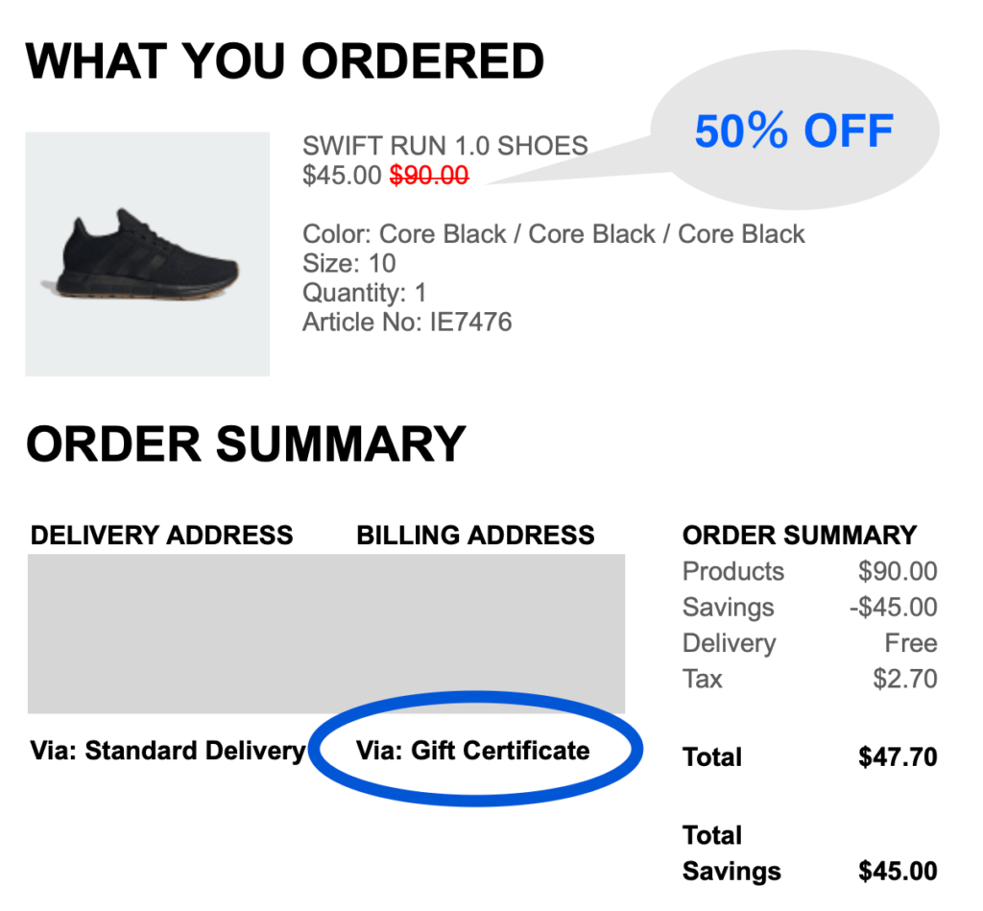Viewport: 983px width, 911px height.
Task: Click the Billing Address column label
Action: click(x=475, y=535)
